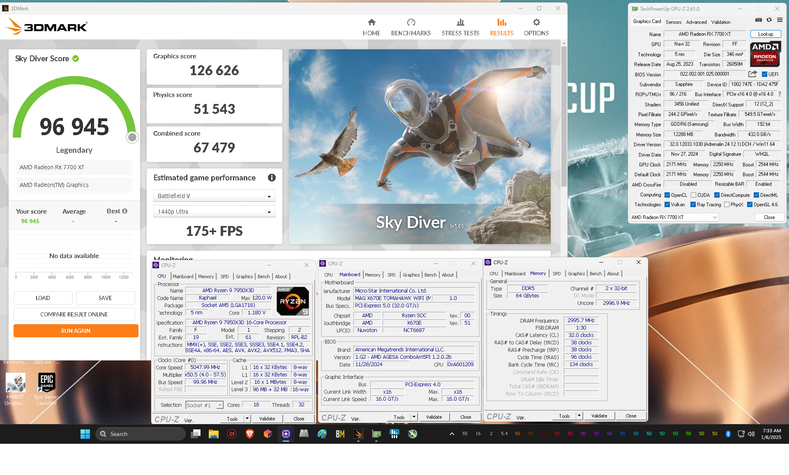789x475 pixels.
Task: Click CPU-Z icon on taskbar
Action: click(286, 434)
